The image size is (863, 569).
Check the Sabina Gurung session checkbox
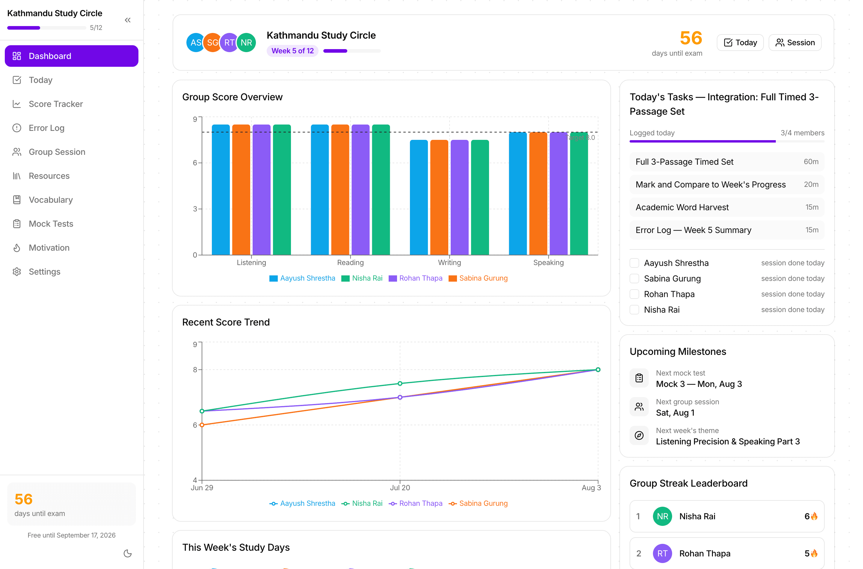click(x=634, y=278)
